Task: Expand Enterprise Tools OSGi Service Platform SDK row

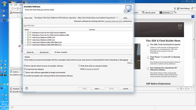Action: point(26,35)
